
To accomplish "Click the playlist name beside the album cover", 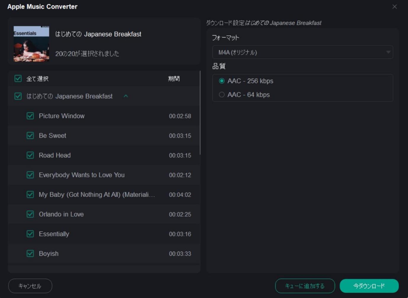I will (98, 34).
